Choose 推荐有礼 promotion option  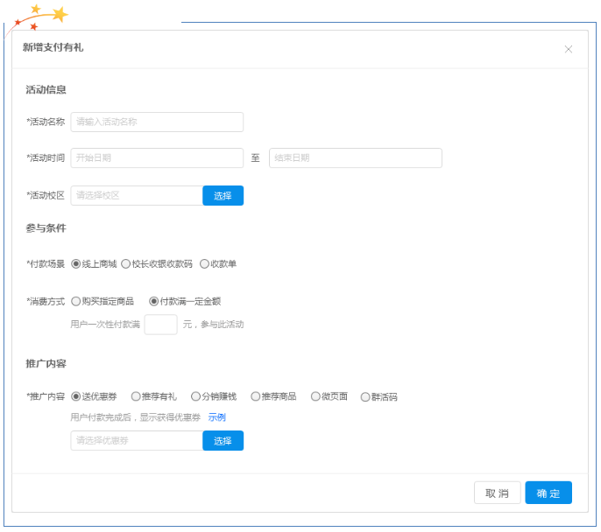[136, 396]
